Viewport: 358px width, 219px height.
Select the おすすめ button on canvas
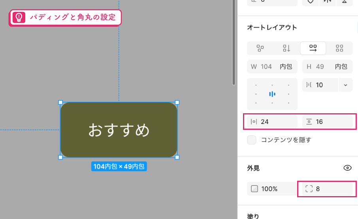click(x=119, y=130)
